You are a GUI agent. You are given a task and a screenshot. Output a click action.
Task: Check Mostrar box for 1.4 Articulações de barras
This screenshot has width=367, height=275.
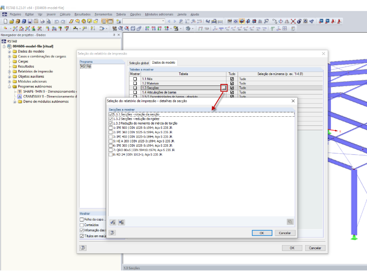(x=135, y=92)
